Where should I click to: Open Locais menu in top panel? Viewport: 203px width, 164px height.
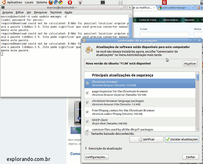(29, 2)
